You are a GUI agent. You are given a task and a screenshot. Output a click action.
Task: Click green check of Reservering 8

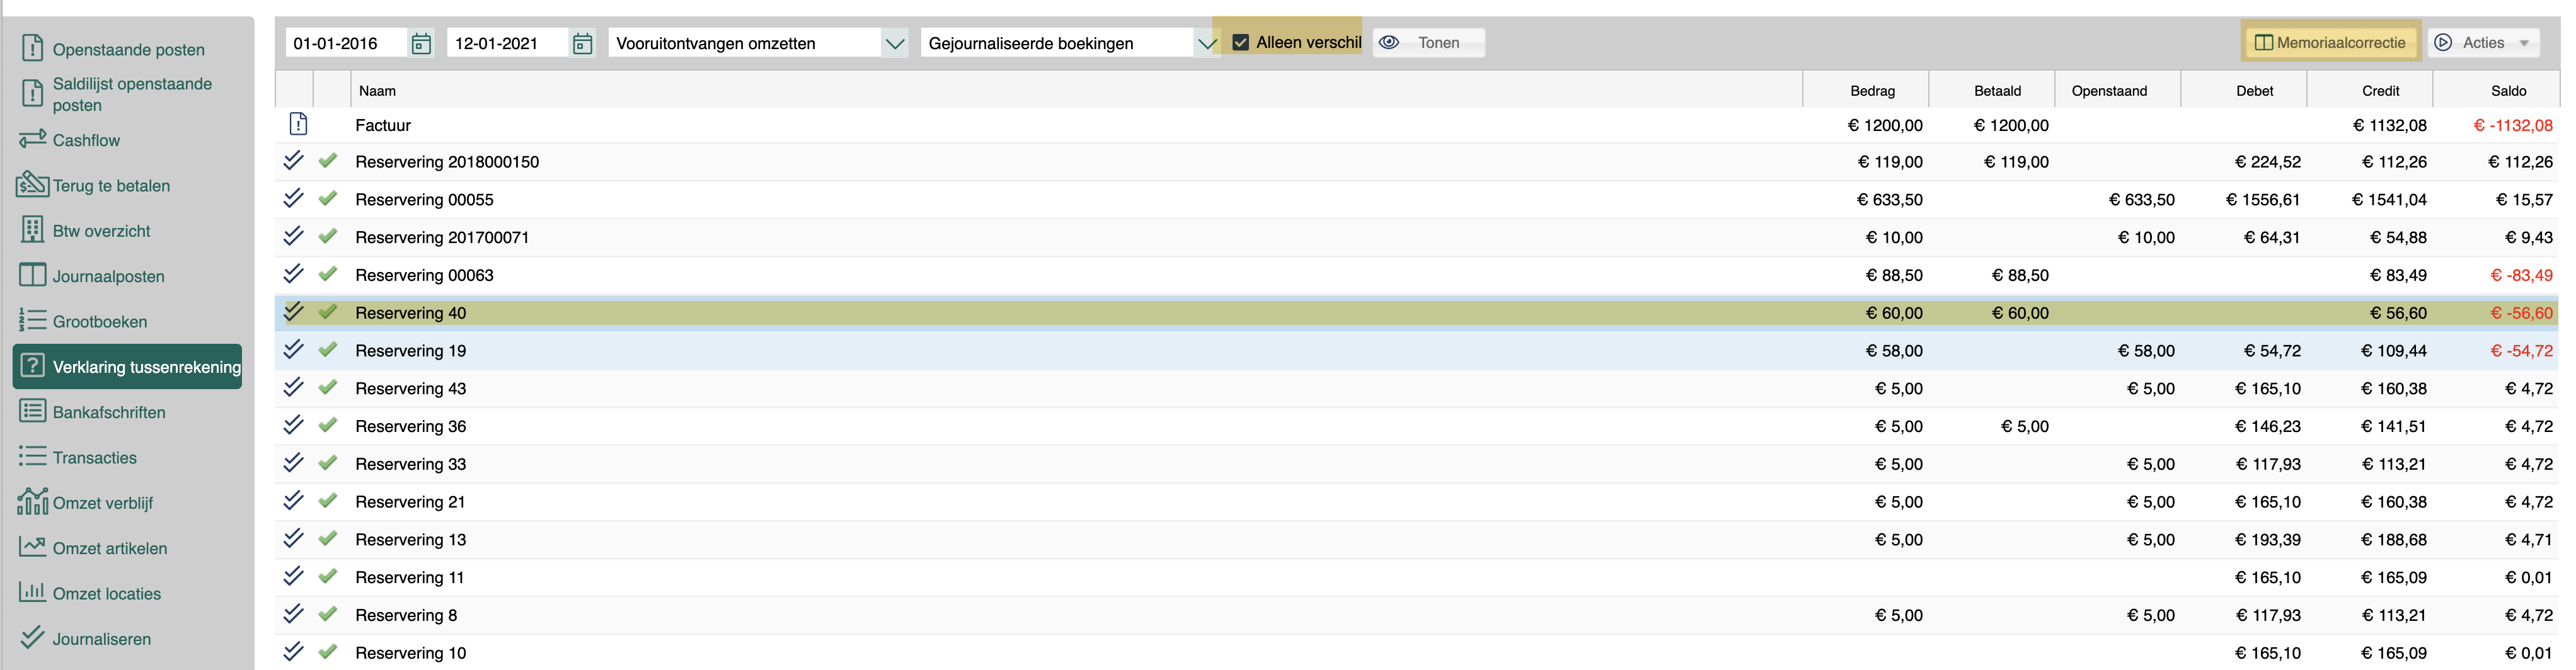pyautogui.click(x=328, y=614)
